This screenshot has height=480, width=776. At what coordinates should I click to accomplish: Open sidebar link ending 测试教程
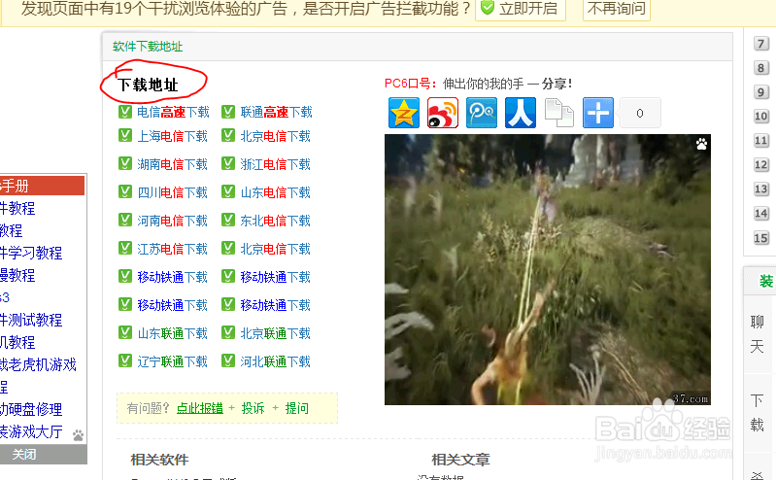tap(31, 320)
